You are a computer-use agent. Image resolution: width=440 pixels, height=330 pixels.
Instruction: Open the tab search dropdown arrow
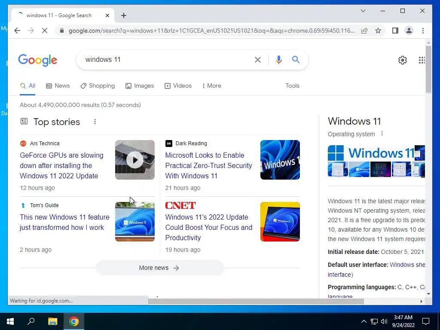[363, 11]
